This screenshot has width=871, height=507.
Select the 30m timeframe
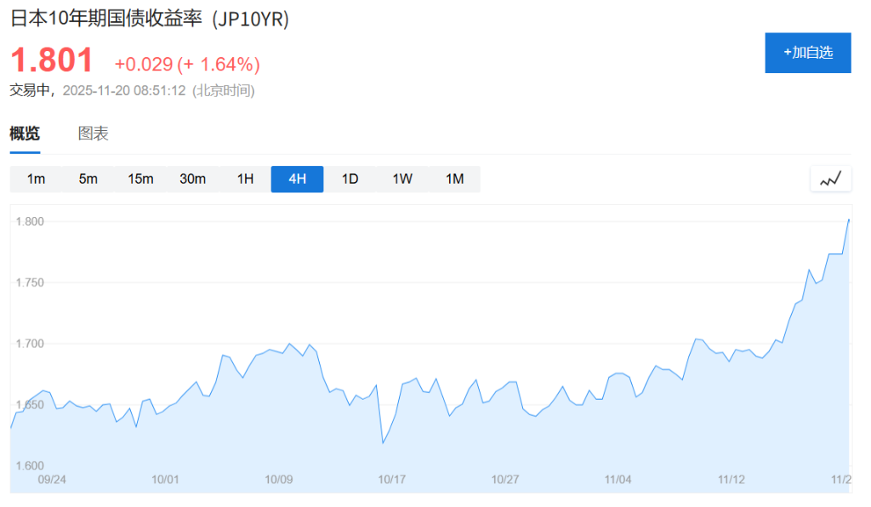point(192,179)
